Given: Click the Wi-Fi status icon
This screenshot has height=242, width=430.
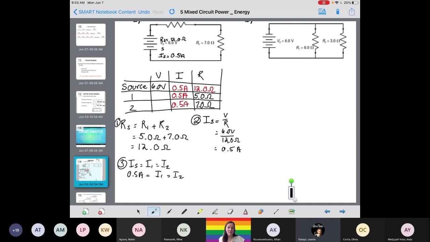Looking at the screenshot, I should (x=337, y=2).
